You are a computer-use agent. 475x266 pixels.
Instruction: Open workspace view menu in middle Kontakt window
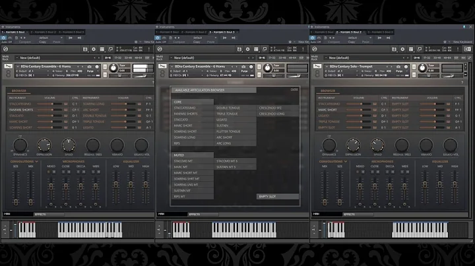[256, 49]
